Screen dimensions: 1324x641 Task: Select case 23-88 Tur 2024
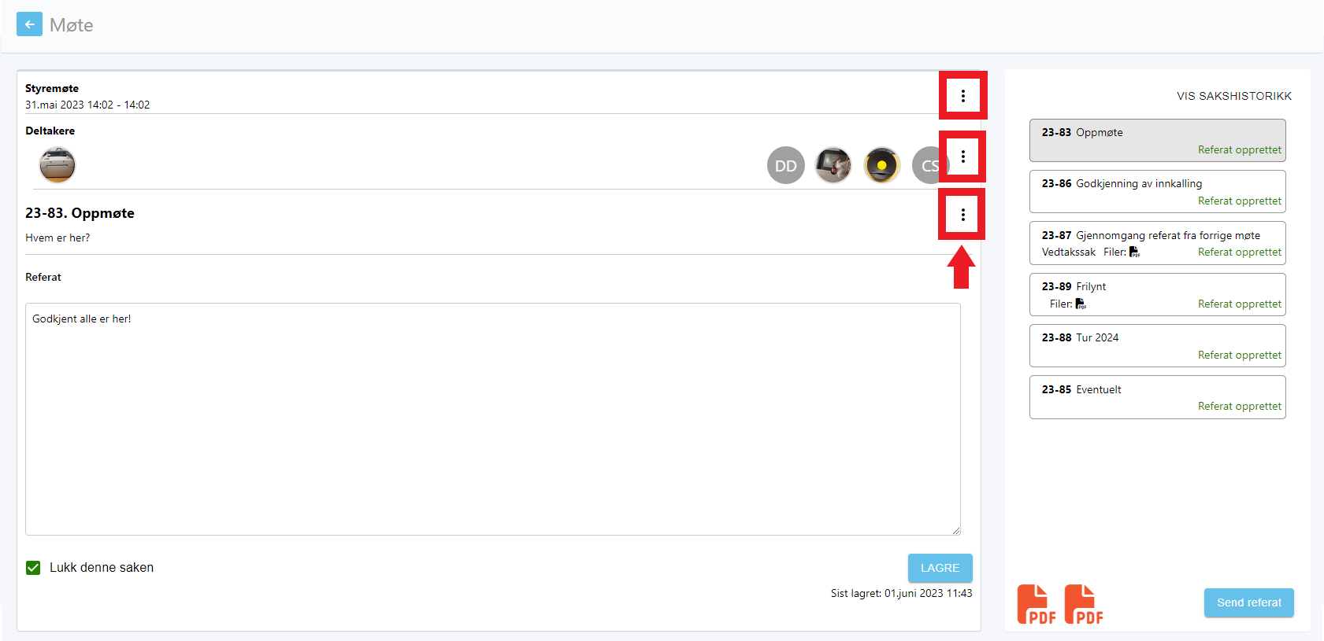1157,345
